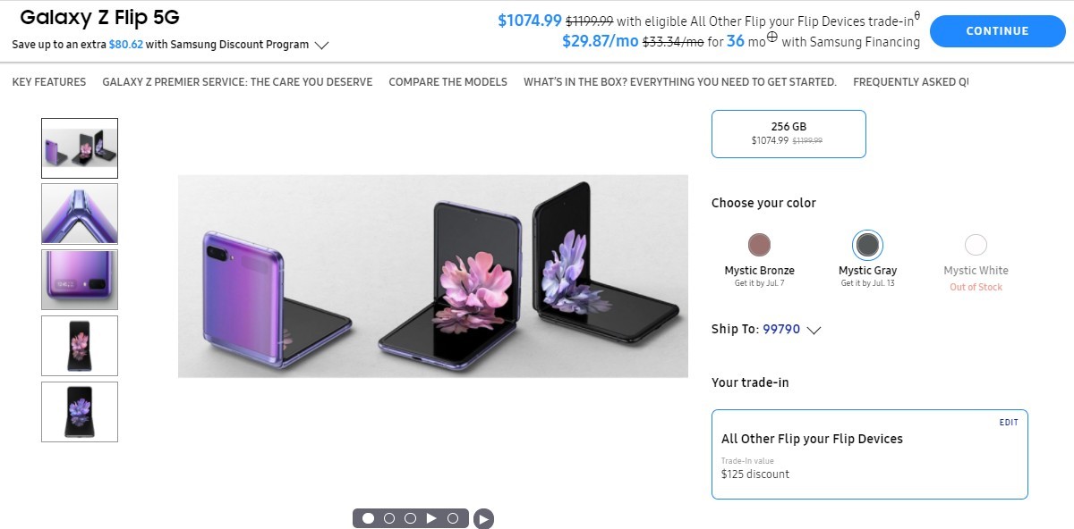Click the video slide triangle in carousel indicator
Image resolution: width=1074 pixels, height=529 pixels.
(x=431, y=518)
